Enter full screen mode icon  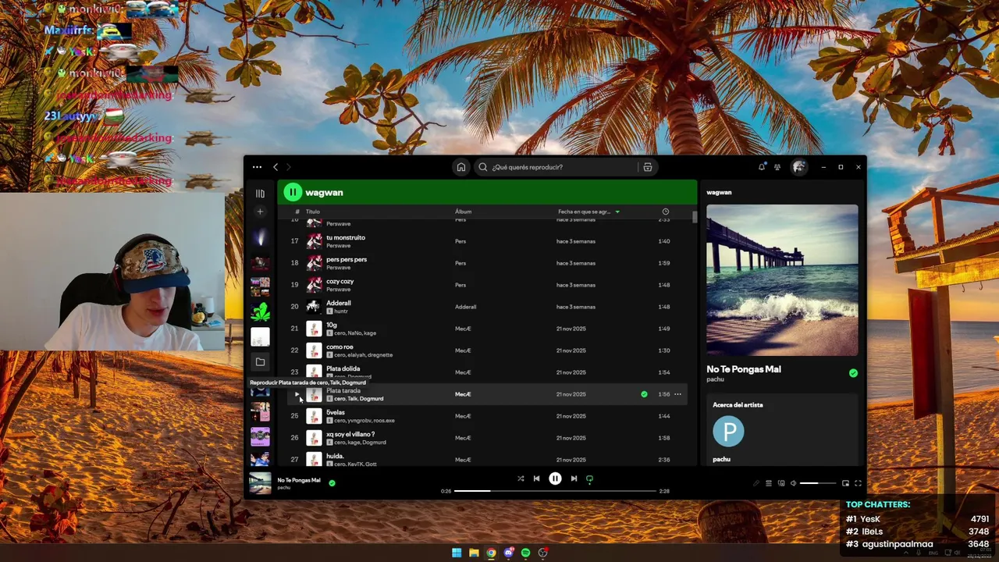(858, 483)
